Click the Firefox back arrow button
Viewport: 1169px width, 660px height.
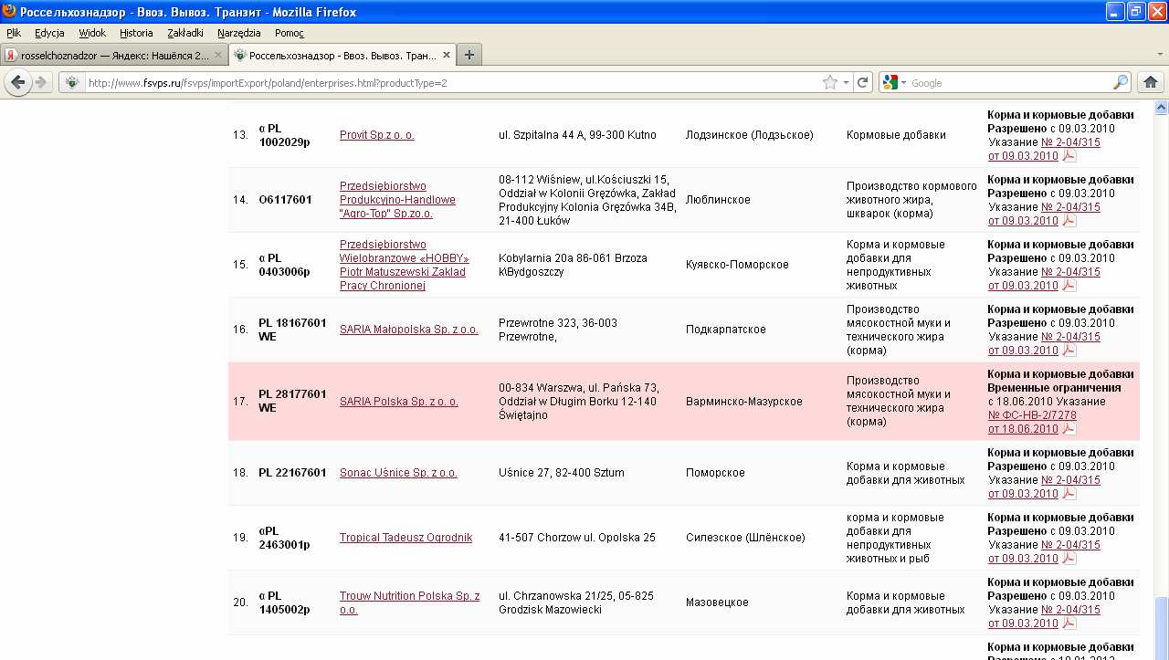click(17, 82)
